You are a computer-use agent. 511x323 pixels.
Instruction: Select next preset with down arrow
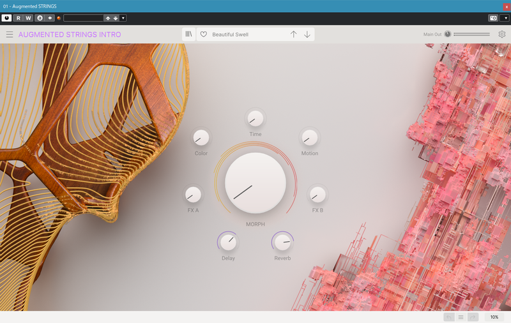(x=307, y=34)
